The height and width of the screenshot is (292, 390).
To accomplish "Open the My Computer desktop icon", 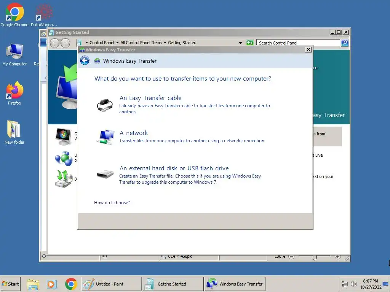I will tap(14, 55).
